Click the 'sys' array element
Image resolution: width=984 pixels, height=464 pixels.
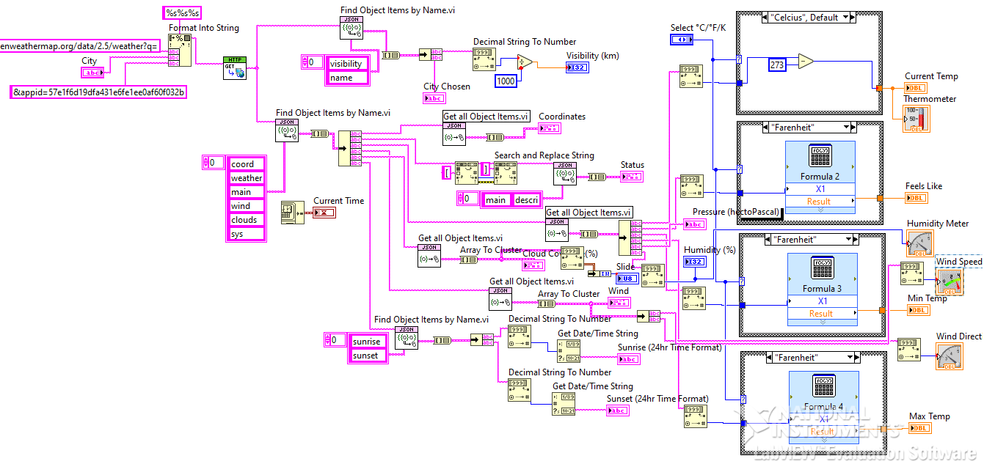[x=247, y=234]
